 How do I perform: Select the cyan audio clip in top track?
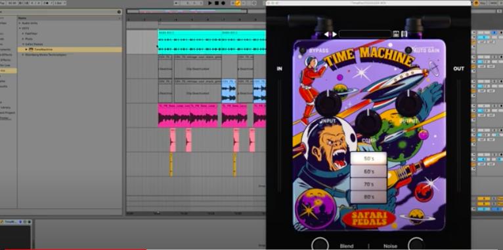pyautogui.click(x=211, y=42)
